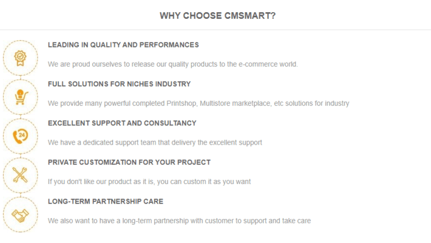Viewport: 431px width, 243px height.
Task: Open 'Leading in Quality and Performances' title
Action: (123, 45)
